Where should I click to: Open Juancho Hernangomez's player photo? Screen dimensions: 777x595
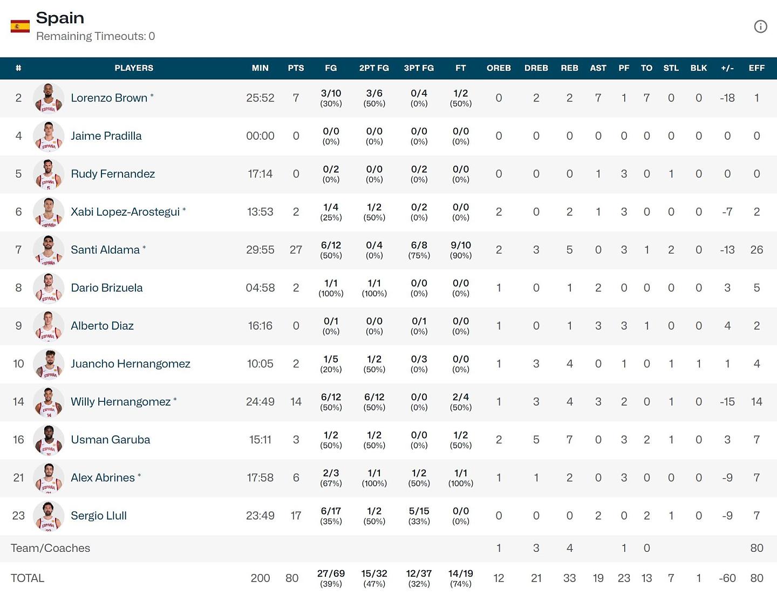tap(49, 364)
